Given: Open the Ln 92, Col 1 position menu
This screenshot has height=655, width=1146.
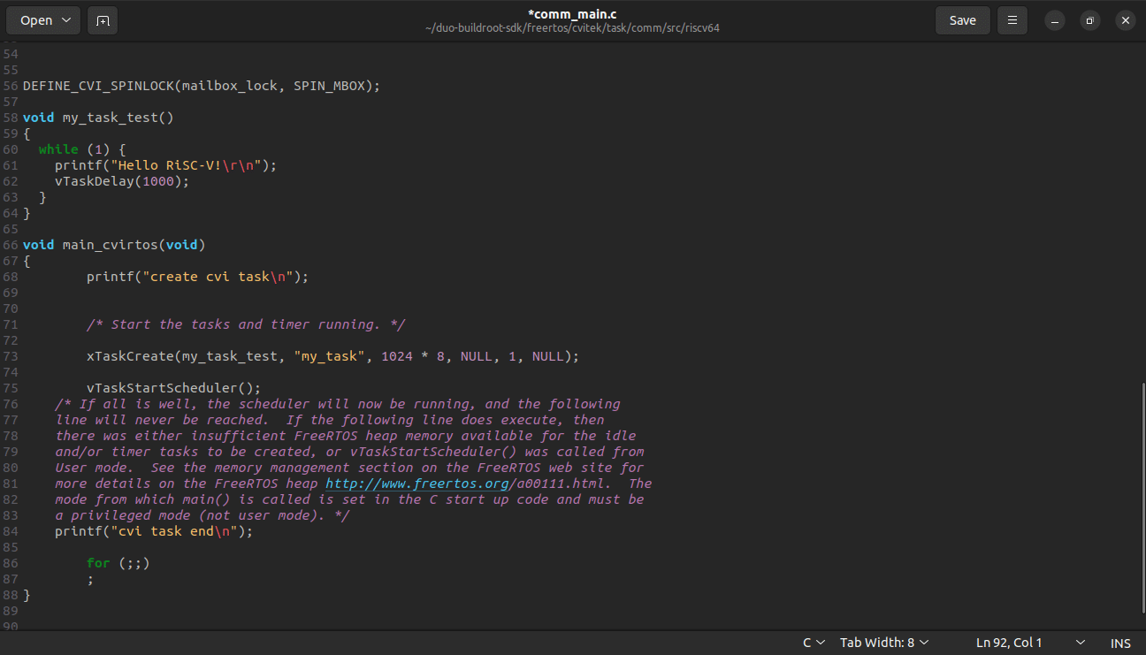Looking at the screenshot, I should click(x=1030, y=643).
